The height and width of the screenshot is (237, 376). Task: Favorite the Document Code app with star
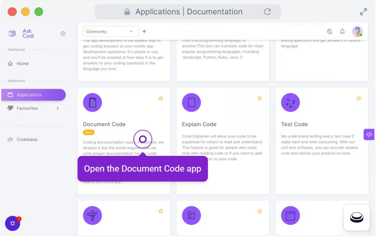coord(161,98)
